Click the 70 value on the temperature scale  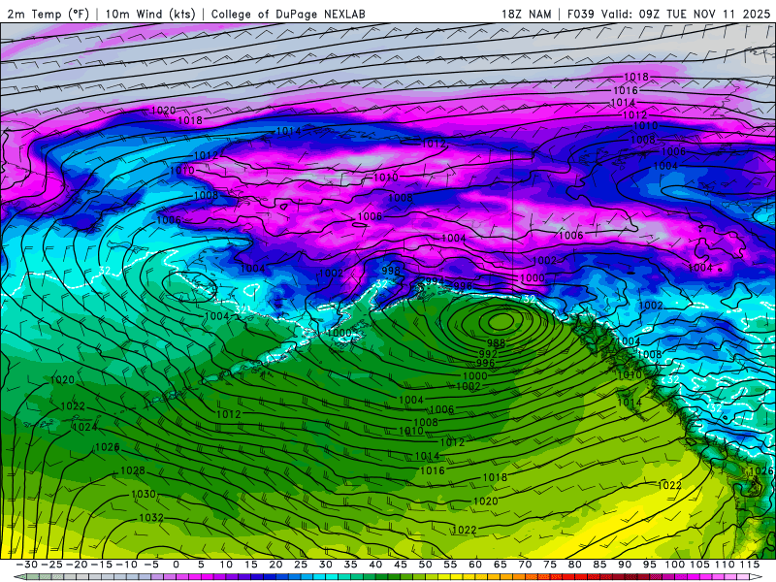pyautogui.click(x=525, y=565)
